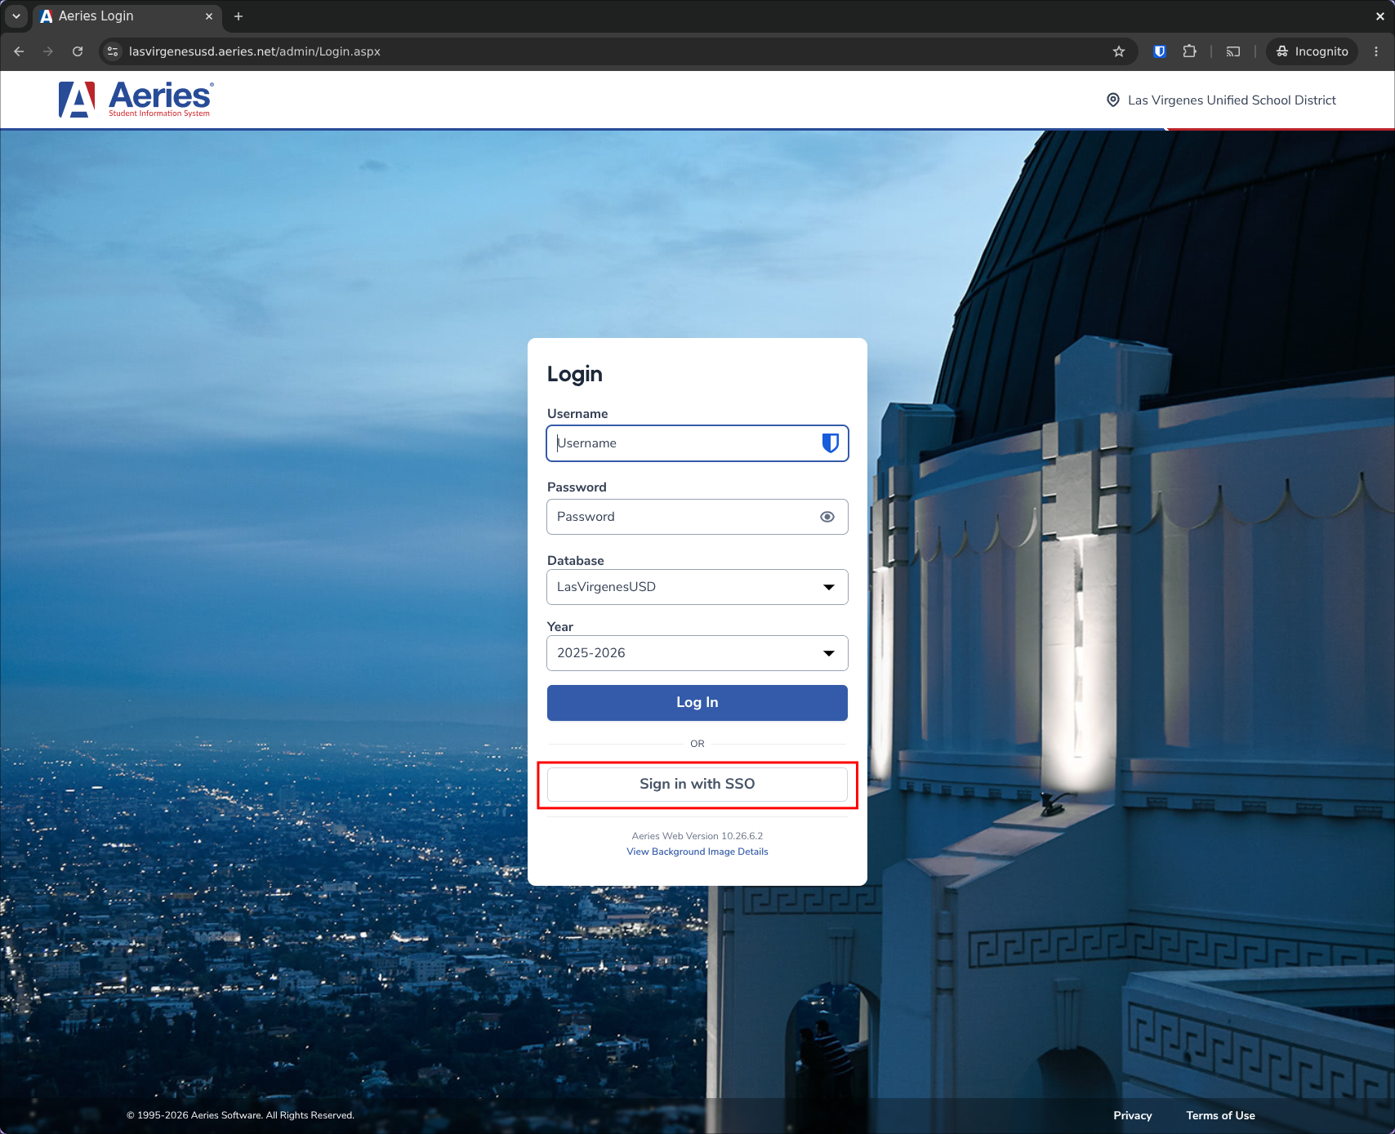
Task: Open the tab search dropdown arrow
Action: 16,16
